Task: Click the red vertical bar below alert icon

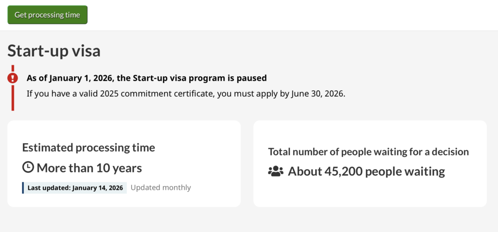Action: [x=13, y=99]
